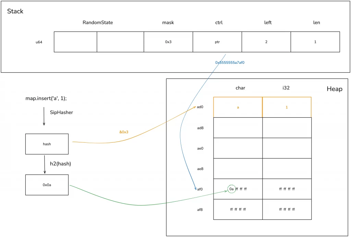Screen dimensions: 351x237
Task: Select the orange '1' value cell
Action: click(x=287, y=107)
